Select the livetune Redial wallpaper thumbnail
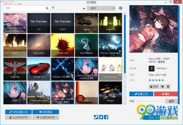Screen dimensions: 183x125 pyautogui.click(x=87, y=69)
